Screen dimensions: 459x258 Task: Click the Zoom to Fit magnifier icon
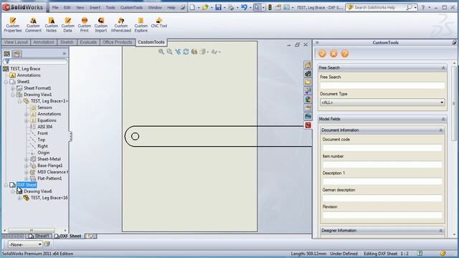(x=161, y=52)
